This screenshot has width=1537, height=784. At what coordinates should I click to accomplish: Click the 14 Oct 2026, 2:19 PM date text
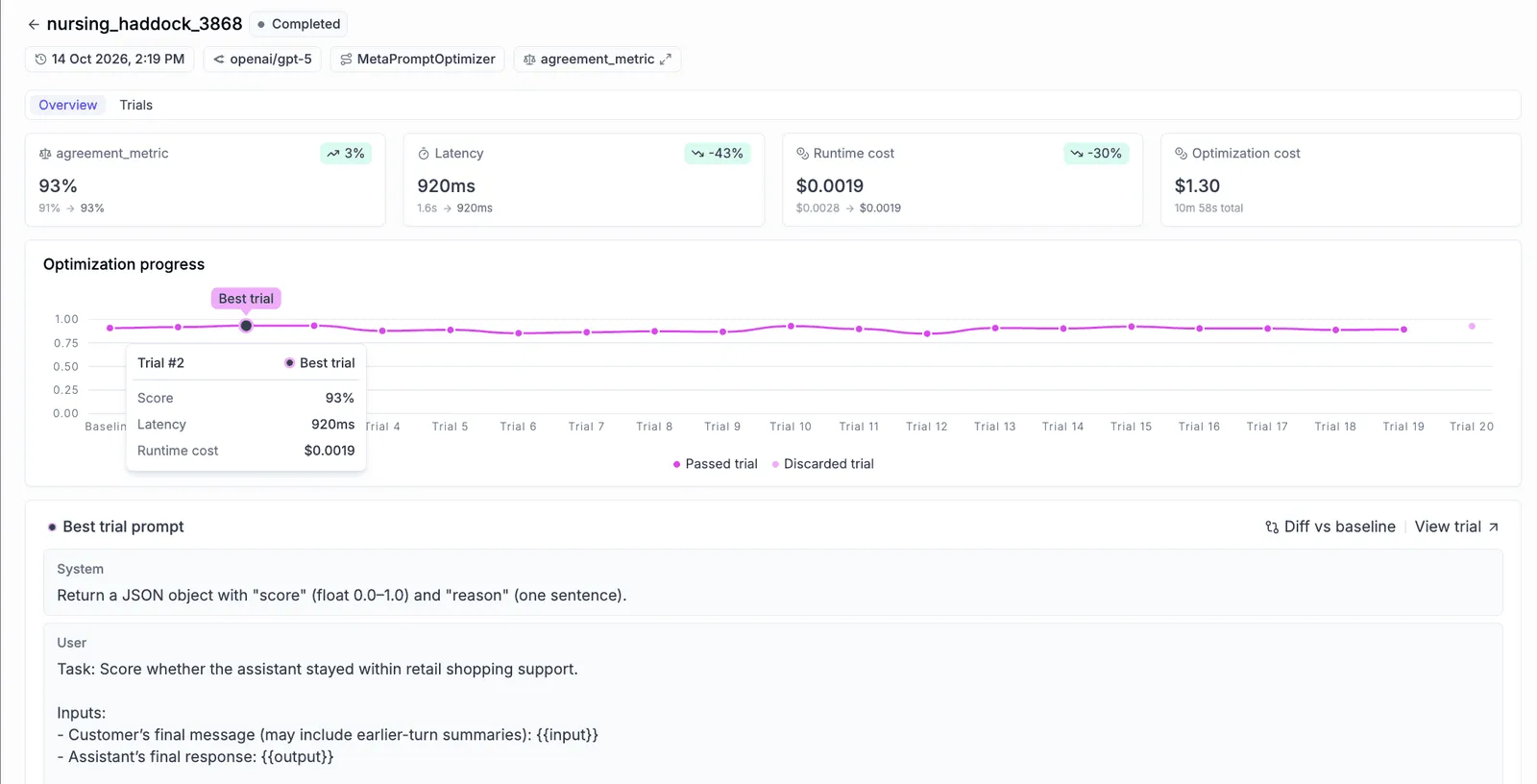pyautogui.click(x=118, y=60)
